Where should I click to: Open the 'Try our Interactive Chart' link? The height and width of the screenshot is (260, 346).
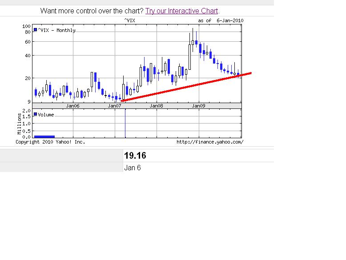181,11
